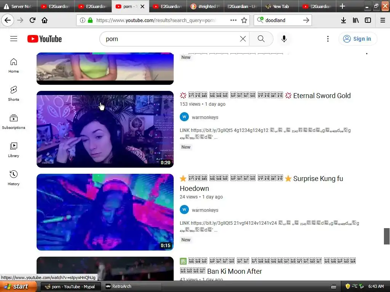Open warmonkeys channel under Kung fu Hoedown
The height and width of the screenshot is (292, 390).
205,210
